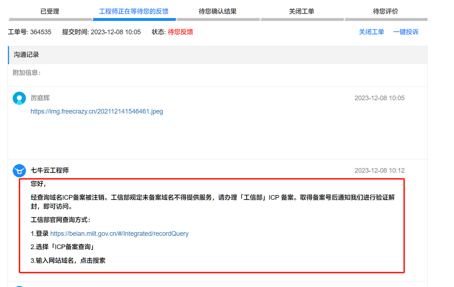Click the 一键投诉 complaint link
This screenshot has height=287, width=454.
(x=406, y=32)
